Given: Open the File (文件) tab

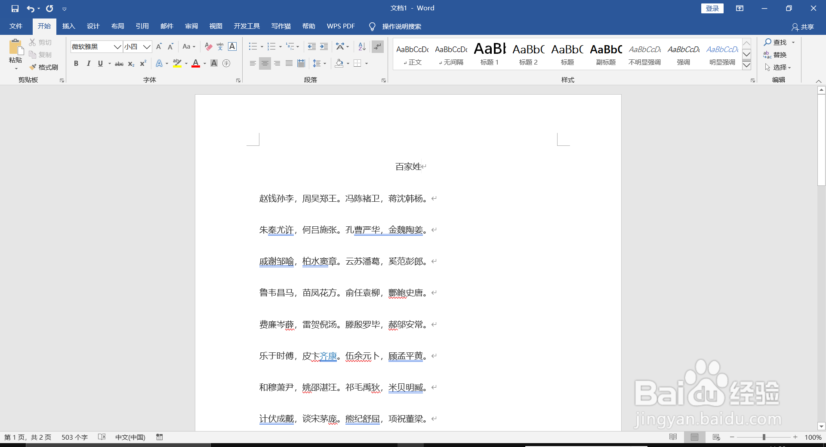Looking at the screenshot, I should tap(16, 26).
